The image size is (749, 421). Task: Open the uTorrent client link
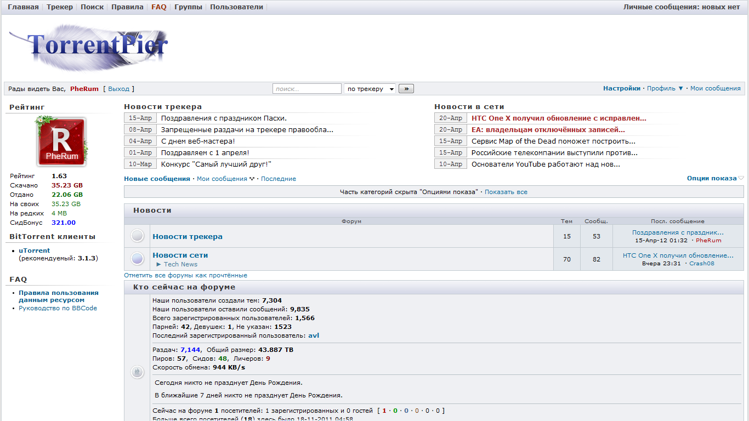pos(34,251)
